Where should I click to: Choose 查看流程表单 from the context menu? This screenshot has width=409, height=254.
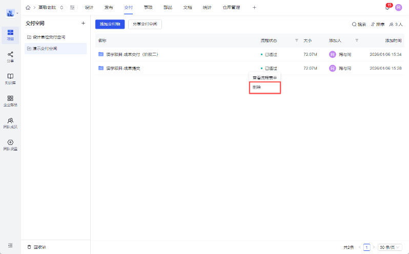pos(265,78)
